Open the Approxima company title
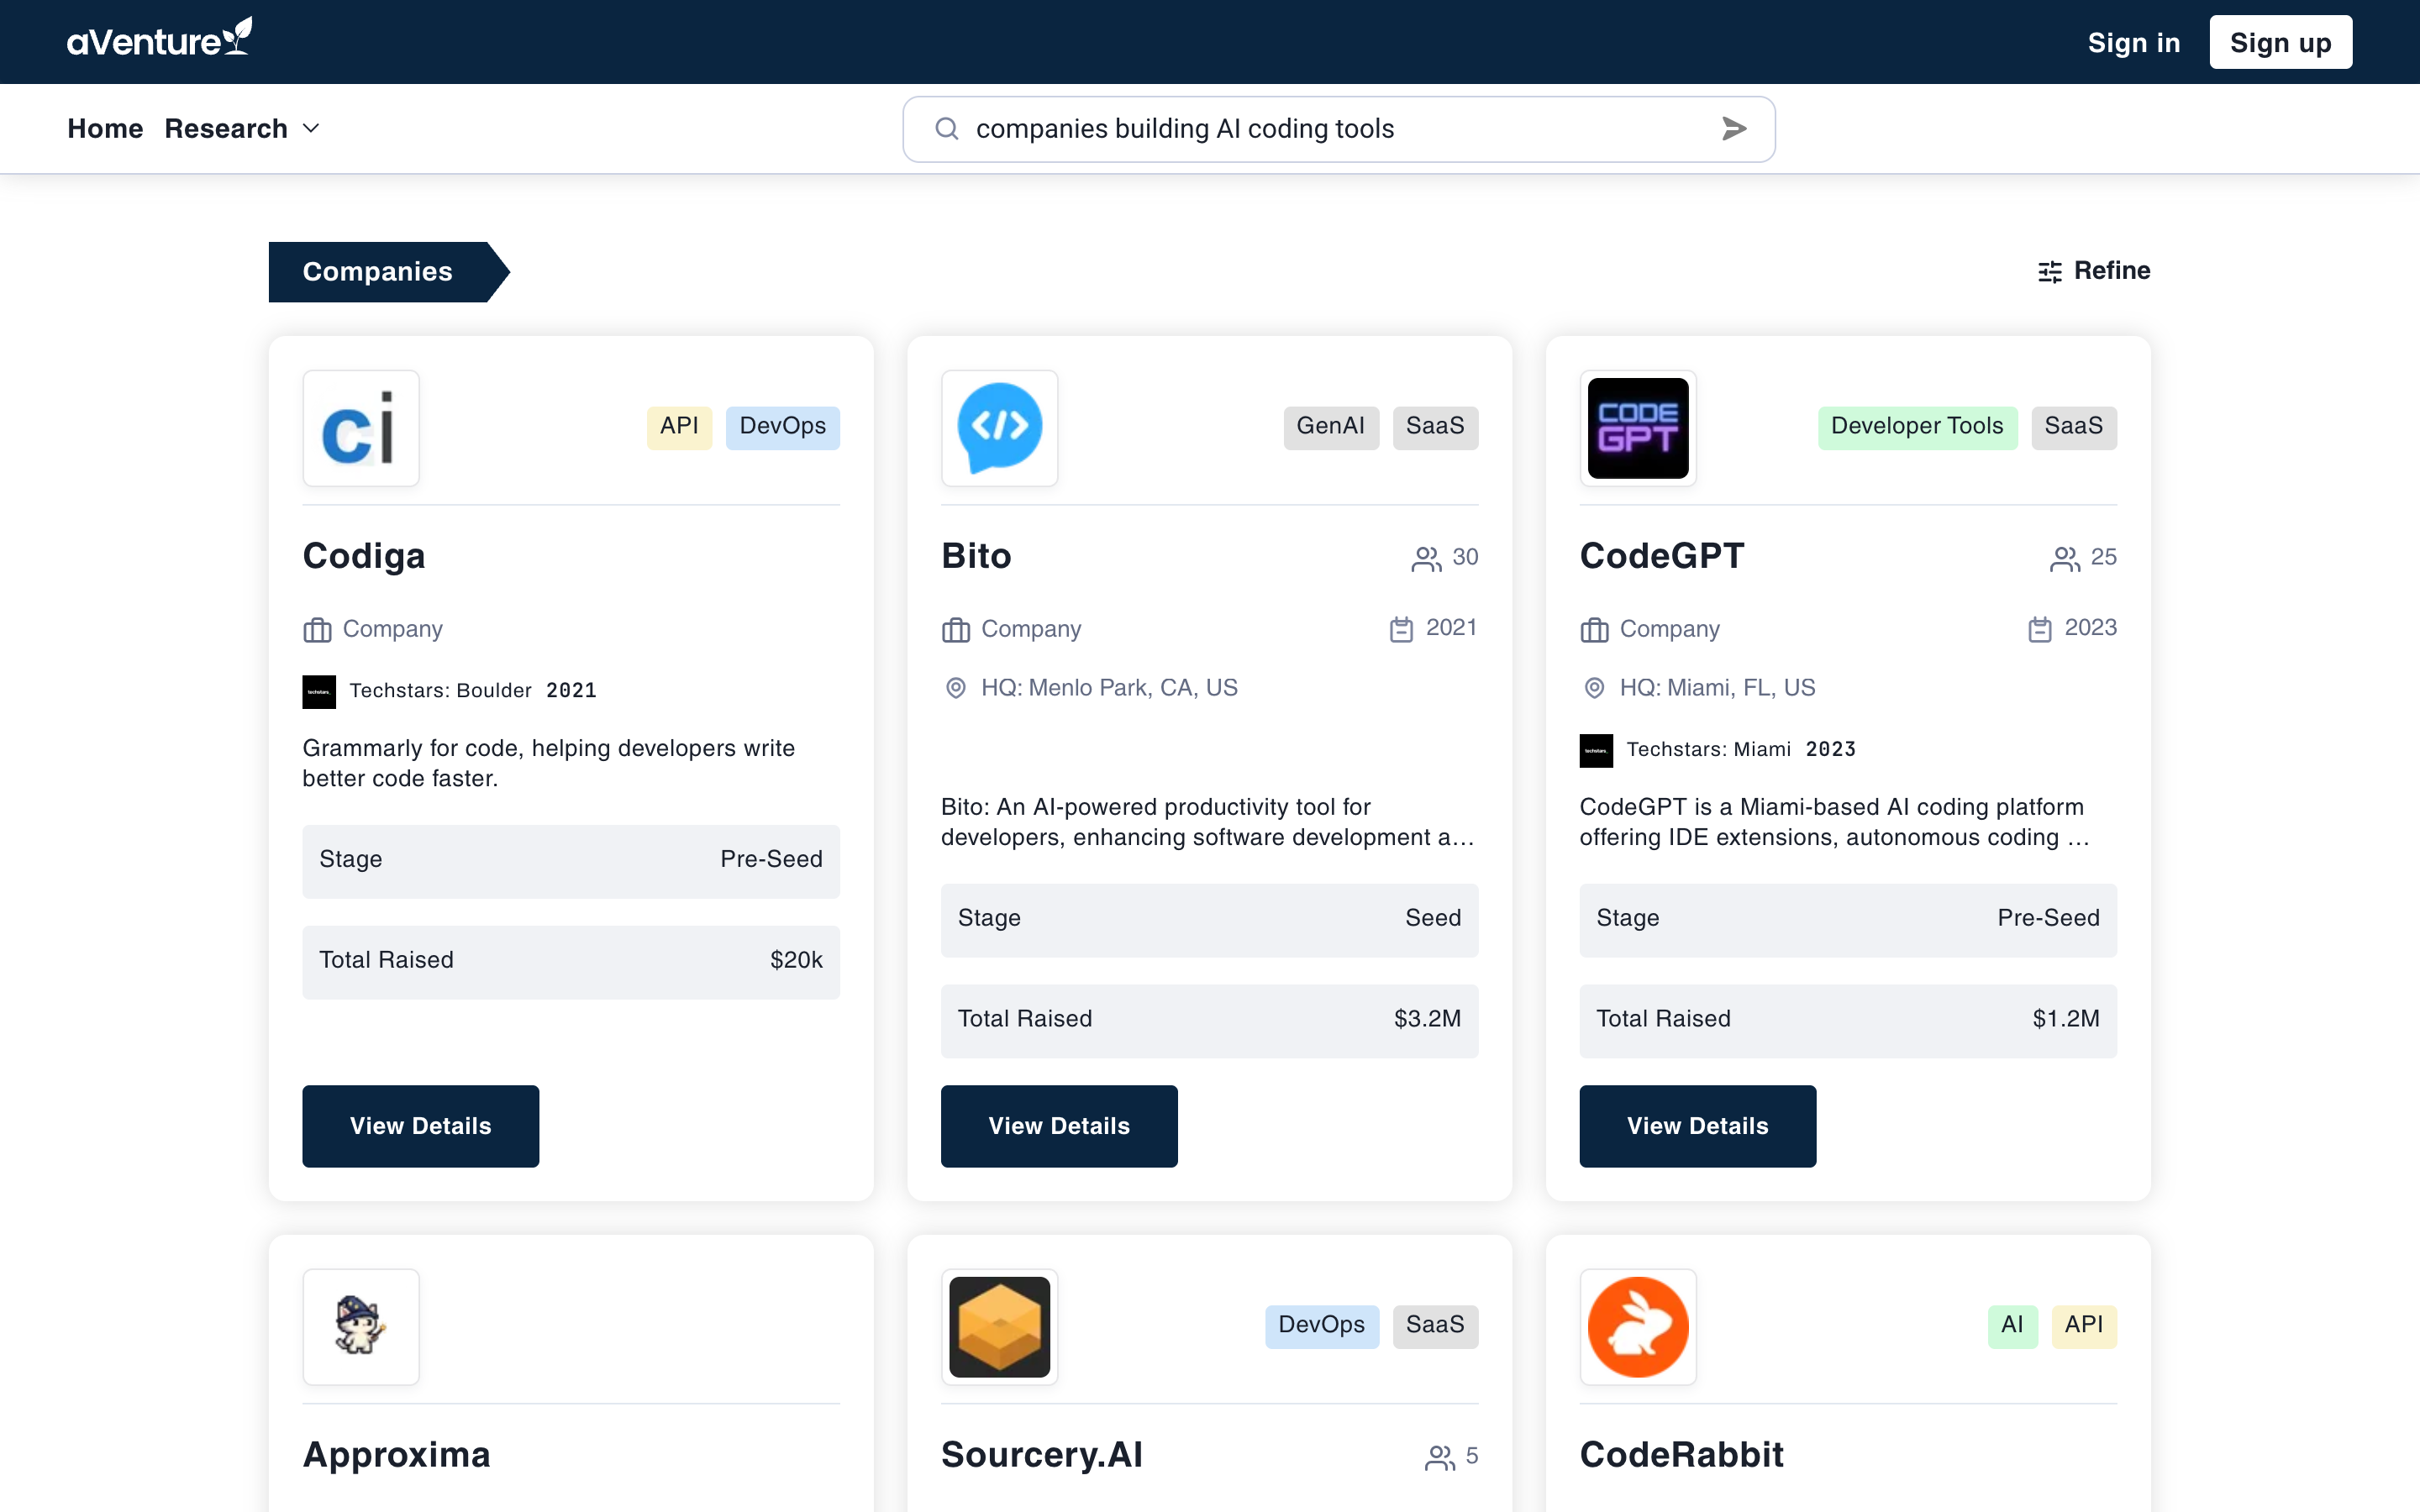The width and height of the screenshot is (2420, 1512). 397,1455
